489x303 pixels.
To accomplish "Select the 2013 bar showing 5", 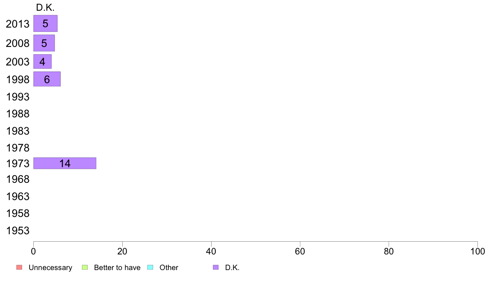I will pyautogui.click(x=46, y=23).
